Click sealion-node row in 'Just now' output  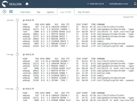pos(66,39)
